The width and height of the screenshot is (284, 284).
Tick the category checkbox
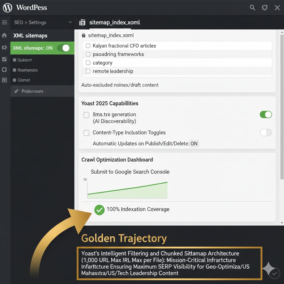click(x=88, y=63)
